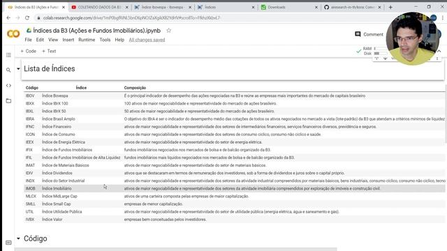Open the Runtime menu
This screenshot has width=447, height=251.
[87, 40]
